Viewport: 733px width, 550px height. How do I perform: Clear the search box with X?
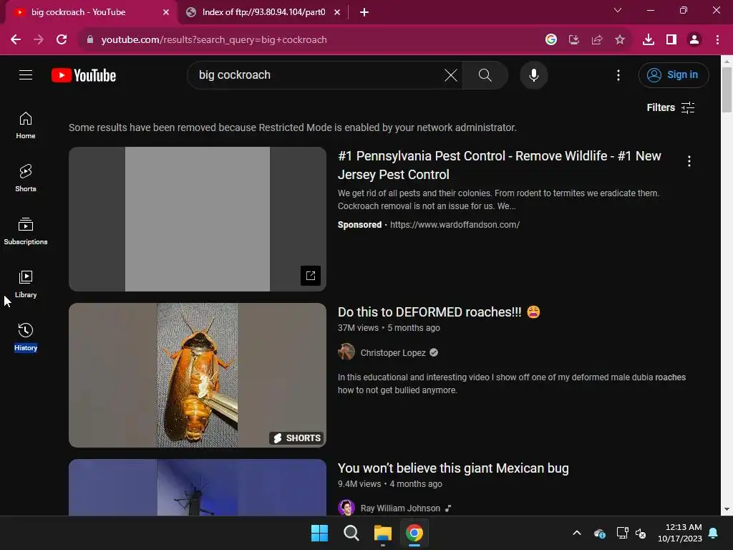451,74
